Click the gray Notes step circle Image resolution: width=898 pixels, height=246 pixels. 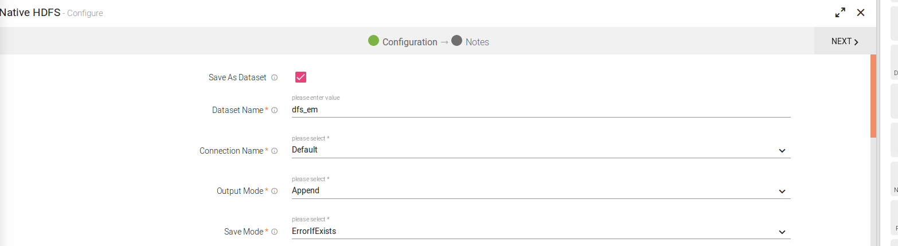pyautogui.click(x=456, y=41)
